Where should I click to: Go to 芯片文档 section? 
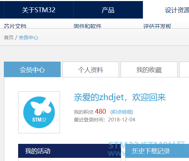(x=15, y=26)
